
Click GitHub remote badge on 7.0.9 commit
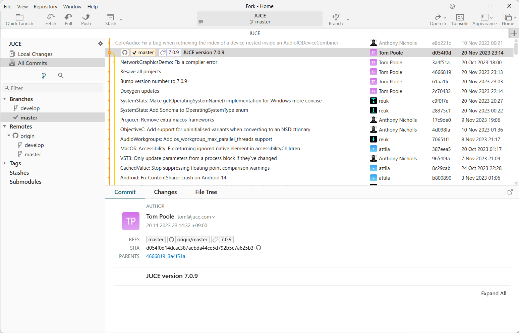tap(125, 53)
